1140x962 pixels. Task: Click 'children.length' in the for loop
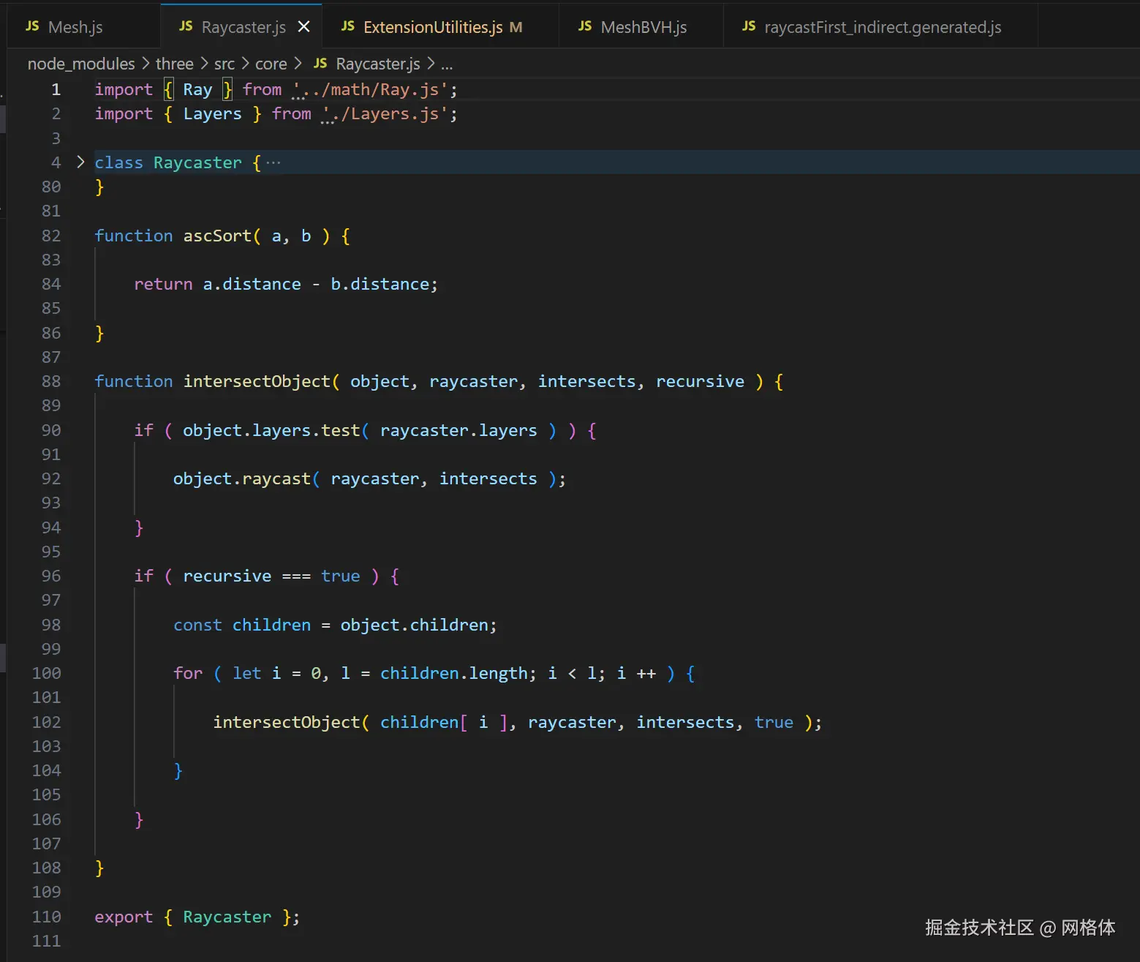(x=458, y=673)
